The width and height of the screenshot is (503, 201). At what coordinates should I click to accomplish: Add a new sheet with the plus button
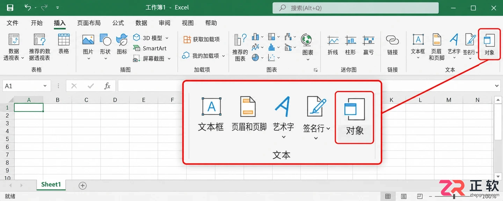tap(82, 186)
